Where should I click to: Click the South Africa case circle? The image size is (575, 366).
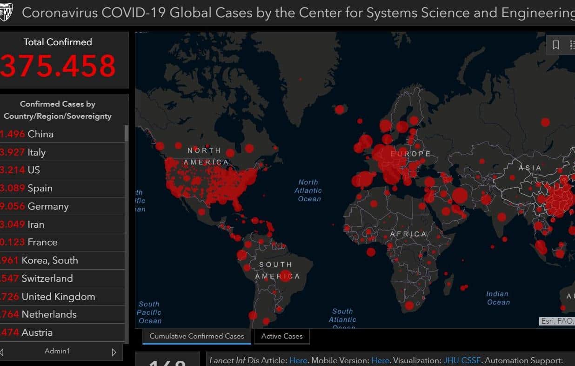(409, 306)
